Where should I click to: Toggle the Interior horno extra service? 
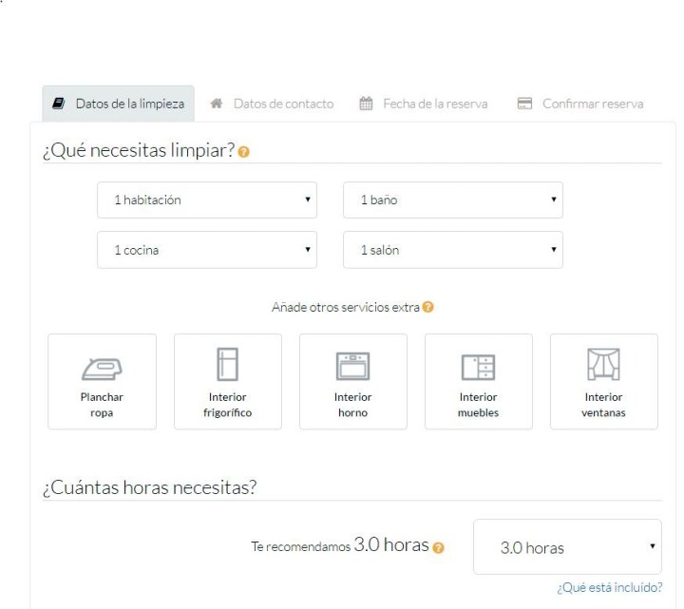353,382
